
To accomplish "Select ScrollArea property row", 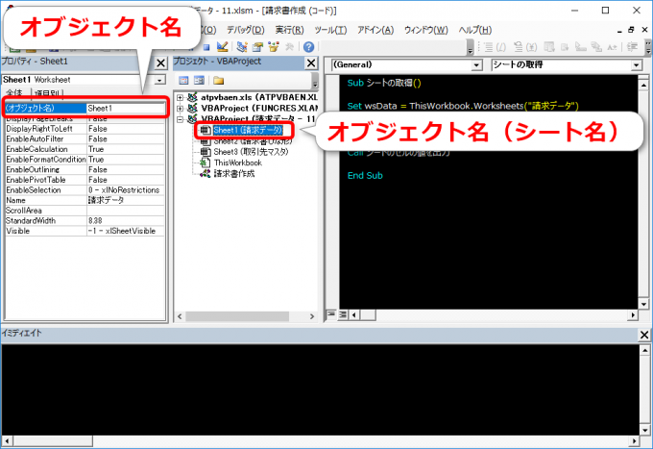I will (85, 211).
